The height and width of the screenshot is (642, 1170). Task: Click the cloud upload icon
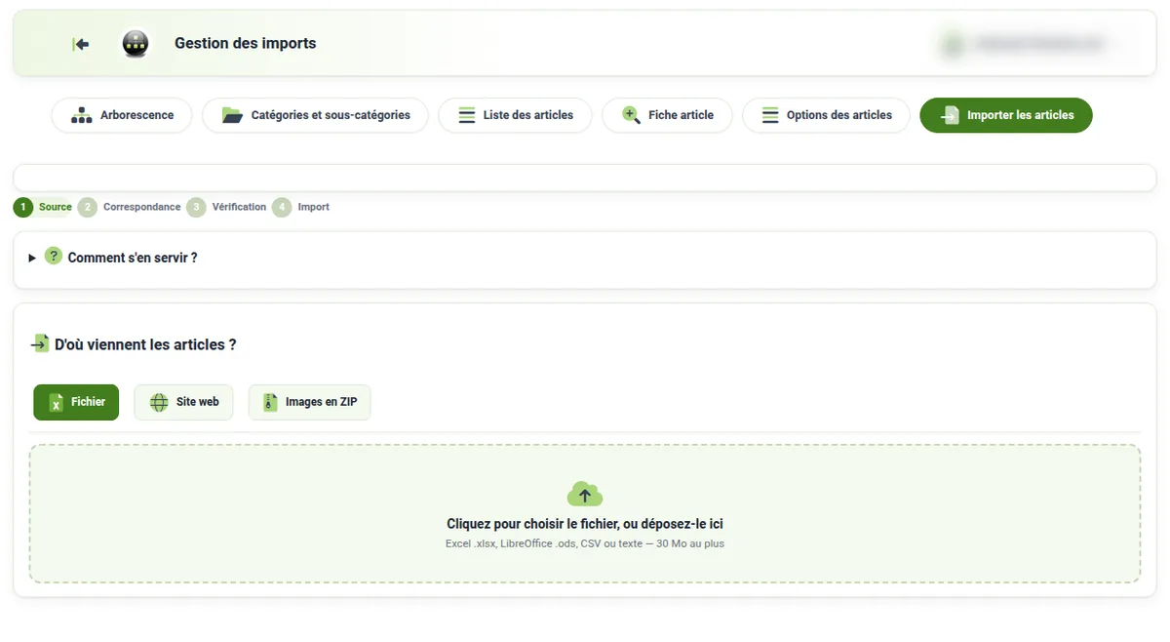585,494
